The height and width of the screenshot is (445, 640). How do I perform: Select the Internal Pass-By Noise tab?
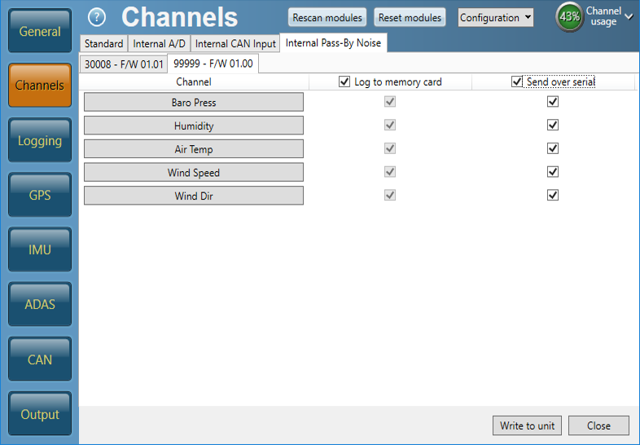(333, 43)
